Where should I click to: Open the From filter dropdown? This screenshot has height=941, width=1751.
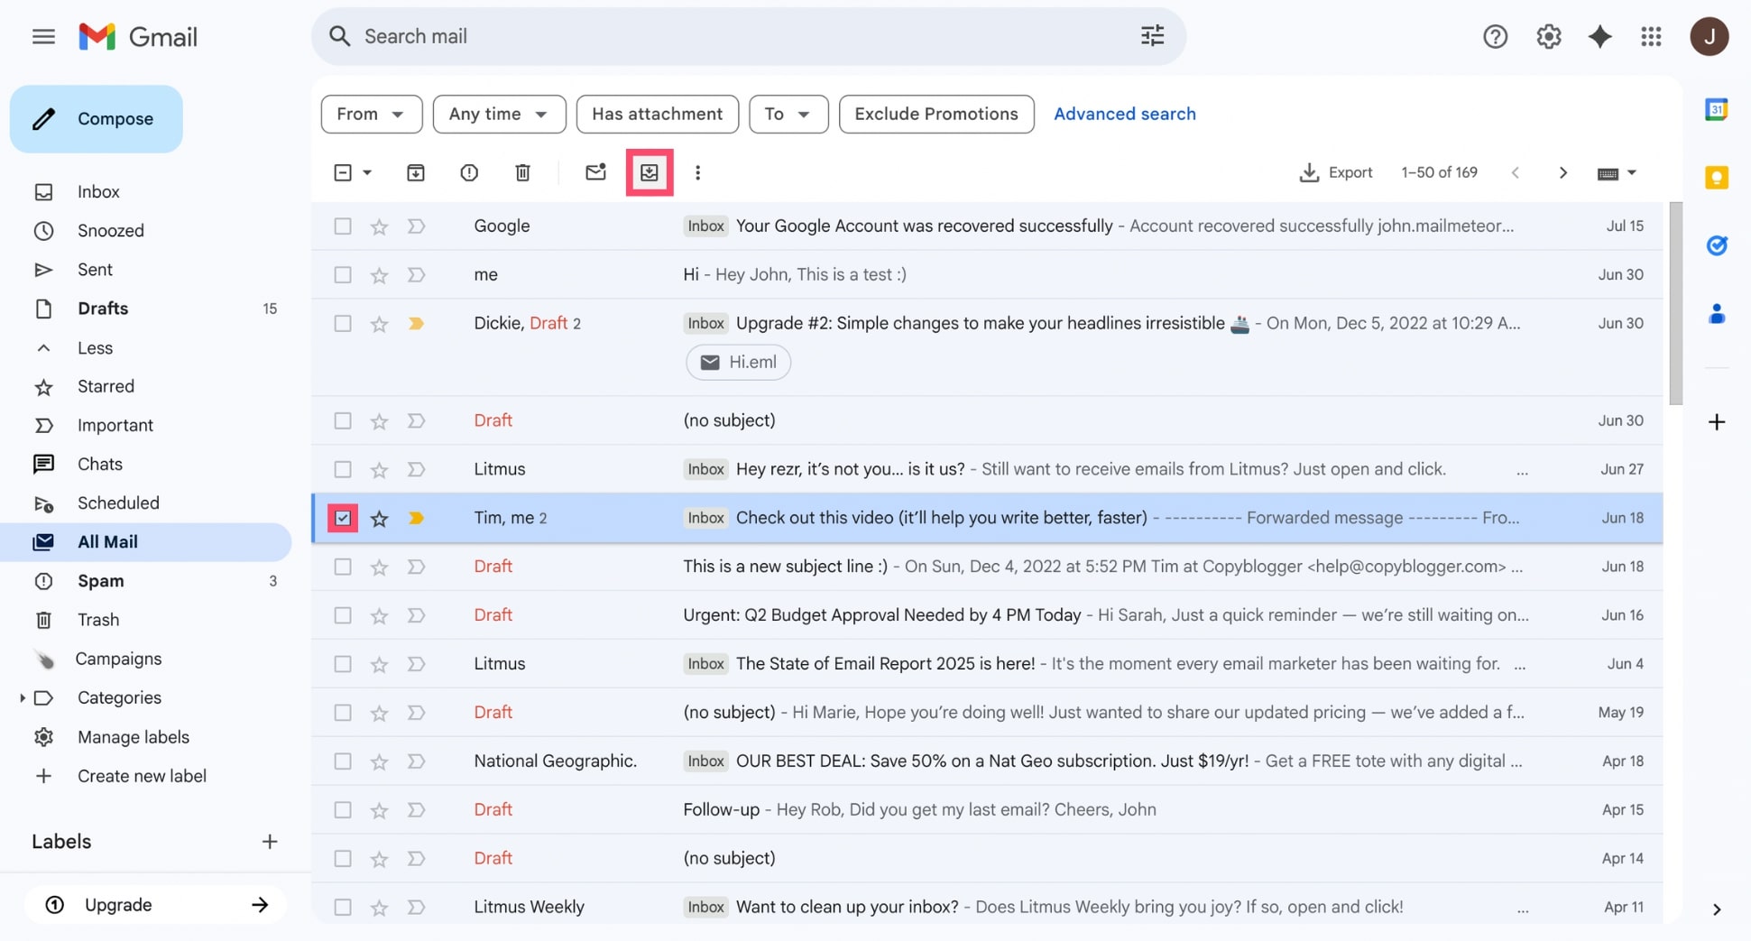click(x=371, y=114)
